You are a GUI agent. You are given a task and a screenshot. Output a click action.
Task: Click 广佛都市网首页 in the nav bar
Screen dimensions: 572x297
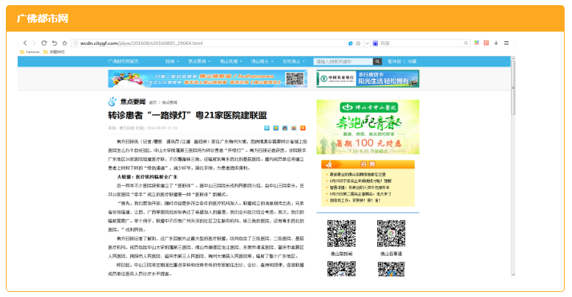(124, 61)
